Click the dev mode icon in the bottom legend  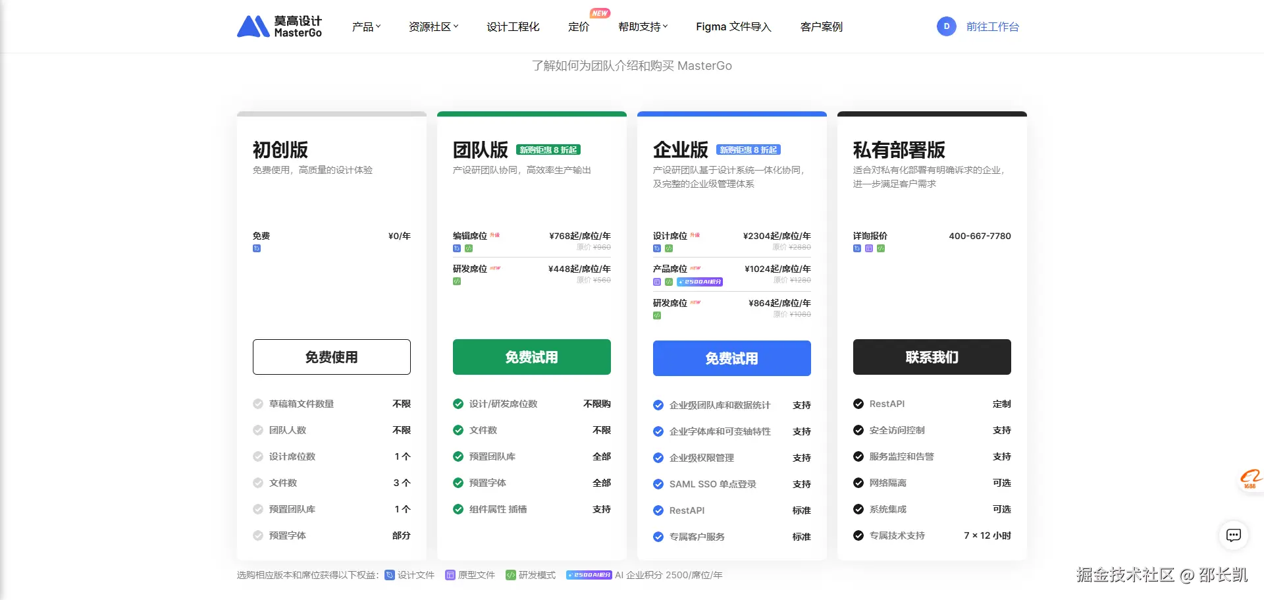tap(510, 575)
